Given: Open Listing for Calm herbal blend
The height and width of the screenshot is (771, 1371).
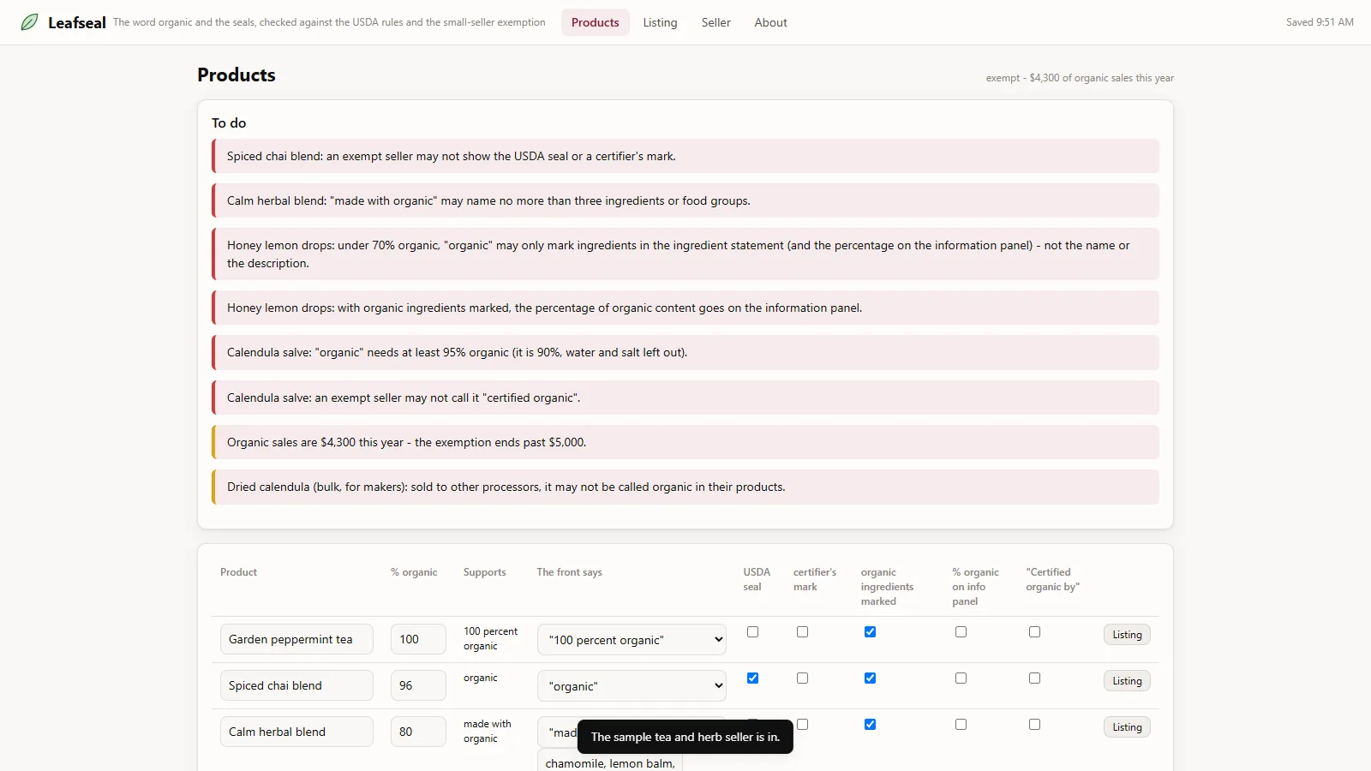Looking at the screenshot, I should pyautogui.click(x=1127, y=727).
